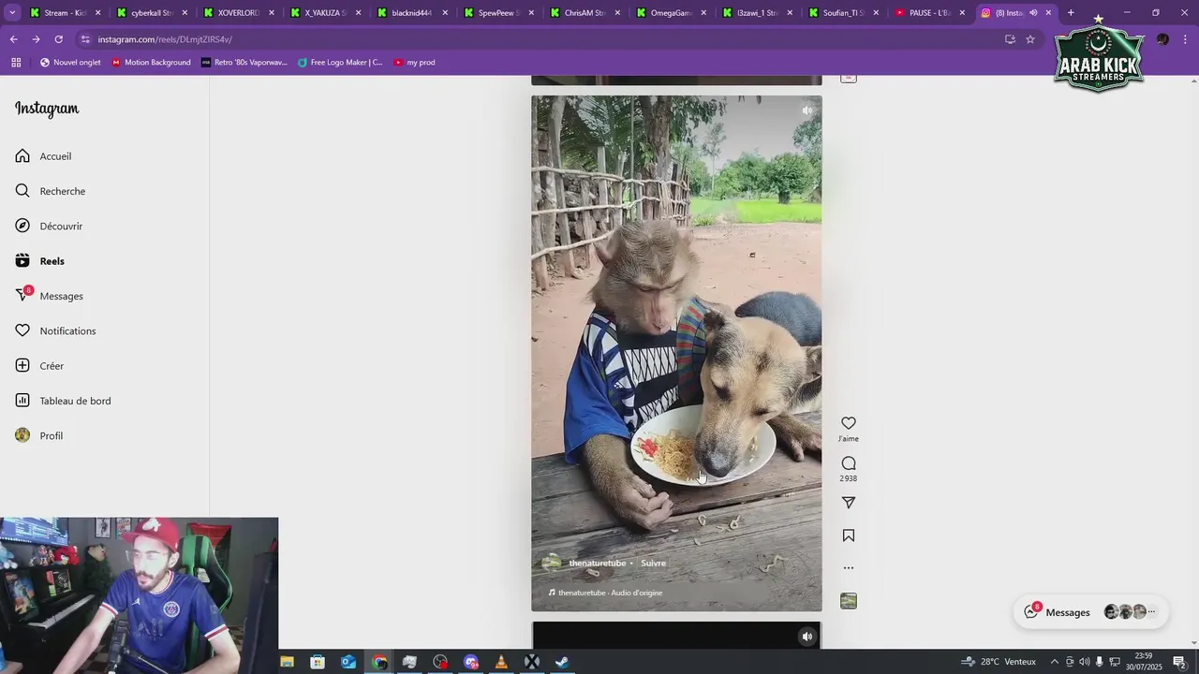Image resolution: width=1199 pixels, height=674 pixels.
Task: Open weather widget 28°C Venteux
Action: coord(999,662)
